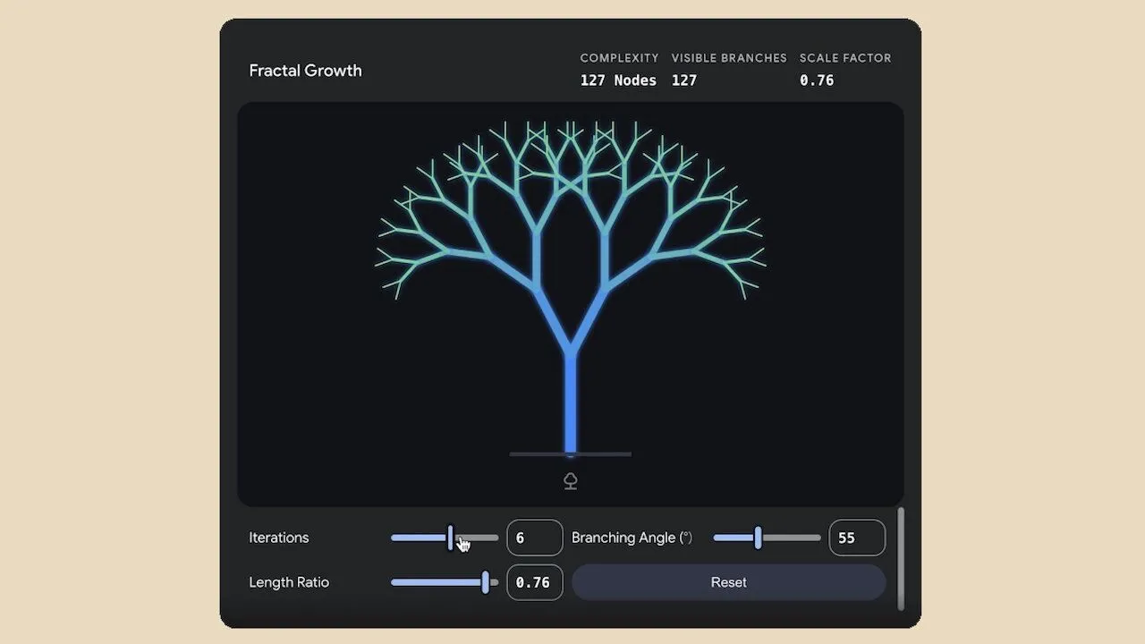Click the unfilled end of the Branching Angle slider track
This screenshot has width=1145, height=644.
point(792,538)
